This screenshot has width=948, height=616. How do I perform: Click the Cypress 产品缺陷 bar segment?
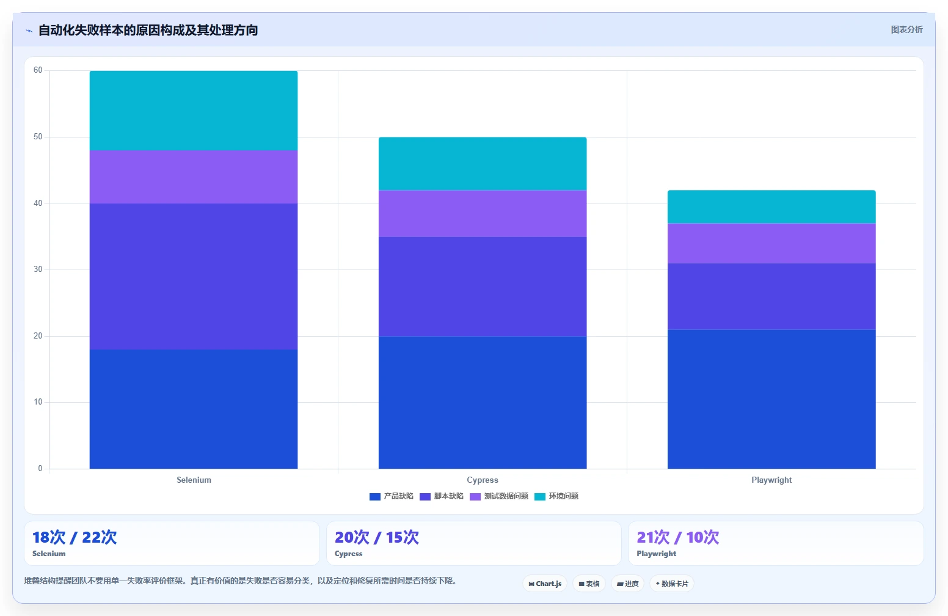(x=483, y=402)
